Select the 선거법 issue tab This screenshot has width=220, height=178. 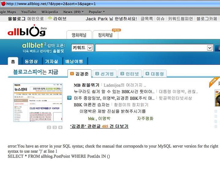105,74
